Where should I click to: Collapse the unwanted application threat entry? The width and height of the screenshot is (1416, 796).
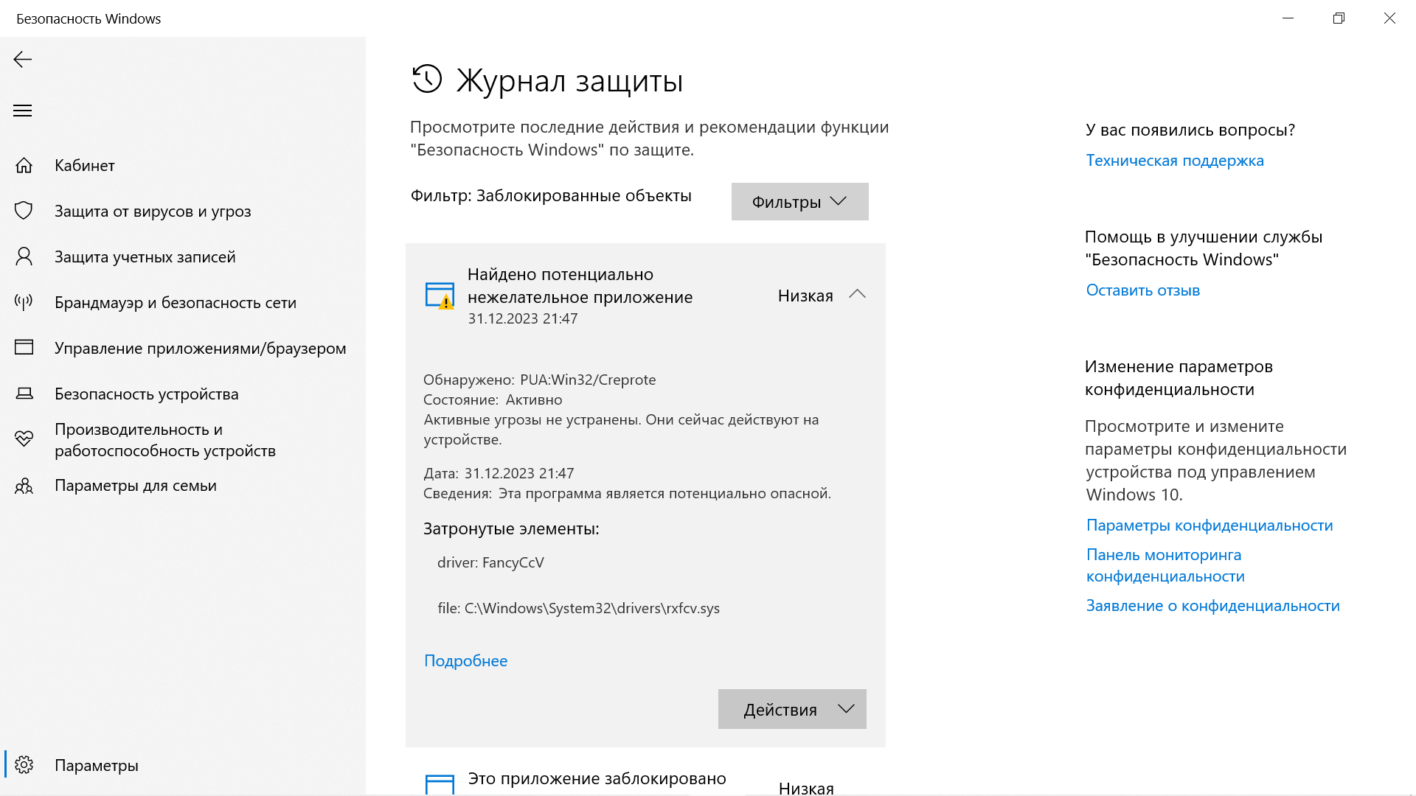(857, 295)
